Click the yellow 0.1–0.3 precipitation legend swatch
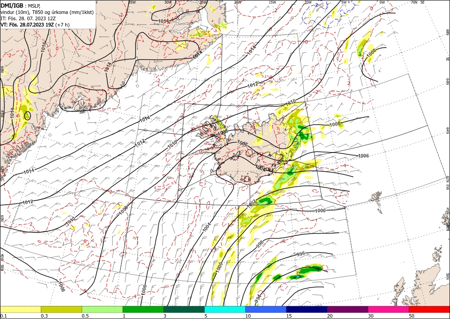450x319 pixels. tap(20, 309)
